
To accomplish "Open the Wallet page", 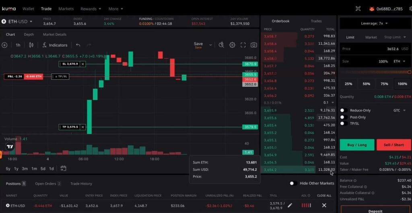I will (x=29, y=9).
